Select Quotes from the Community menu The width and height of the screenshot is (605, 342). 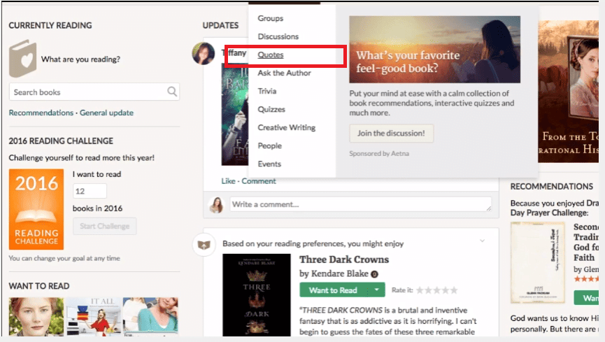click(x=271, y=55)
